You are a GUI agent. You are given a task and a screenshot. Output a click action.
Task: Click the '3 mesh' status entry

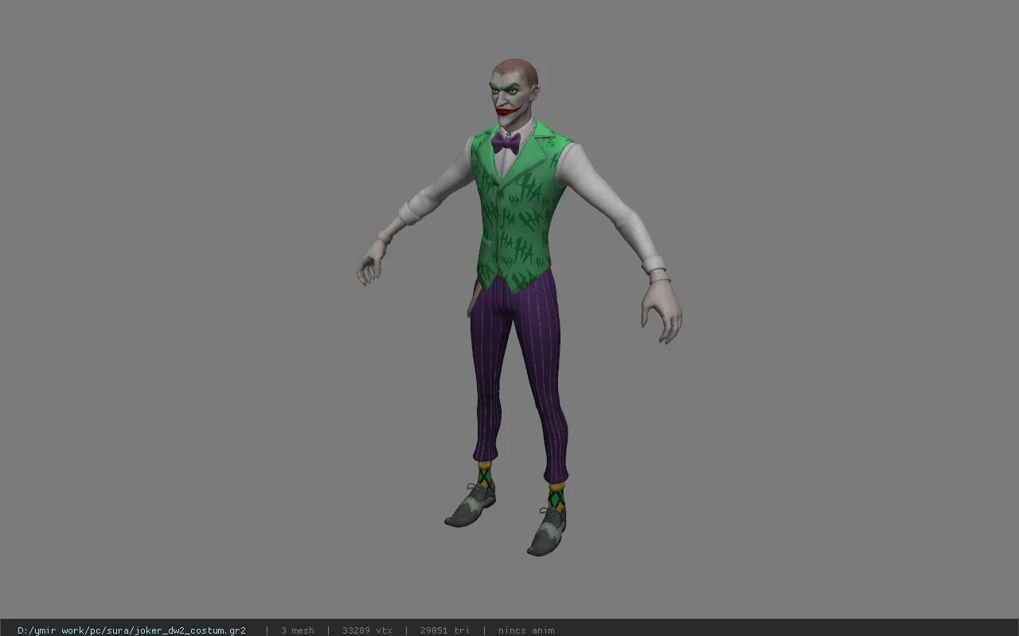click(x=297, y=630)
